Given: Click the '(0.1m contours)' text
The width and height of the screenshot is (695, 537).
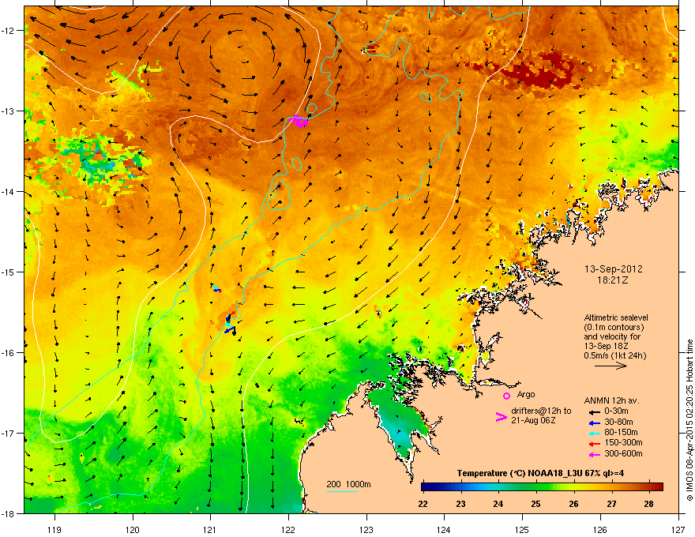Looking at the screenshot, I should pos(614,328).
